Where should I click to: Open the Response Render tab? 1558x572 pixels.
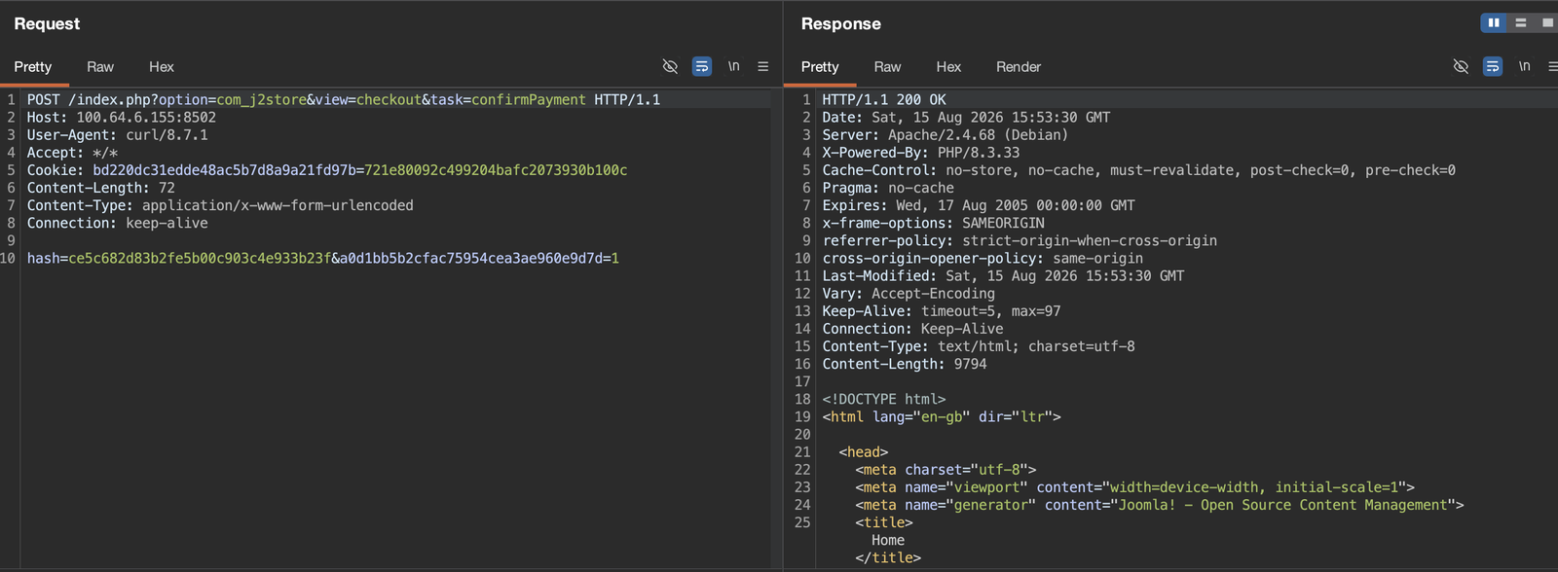click(x=1019, y=66)
